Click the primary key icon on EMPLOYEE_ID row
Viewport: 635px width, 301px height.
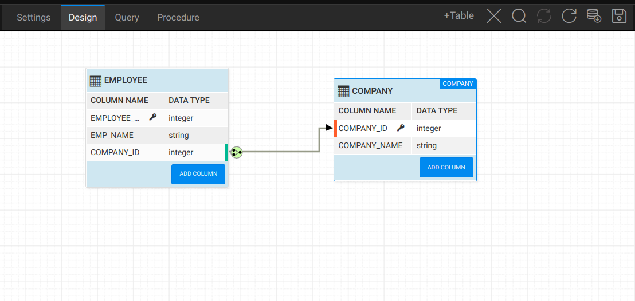(152, 117)
